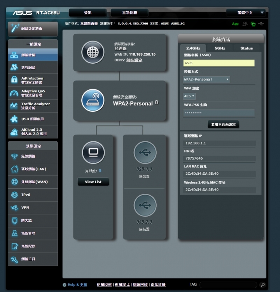280x292 pixels.
Task: Open Wireless settings wifi icon
Action: click(14, 156)
